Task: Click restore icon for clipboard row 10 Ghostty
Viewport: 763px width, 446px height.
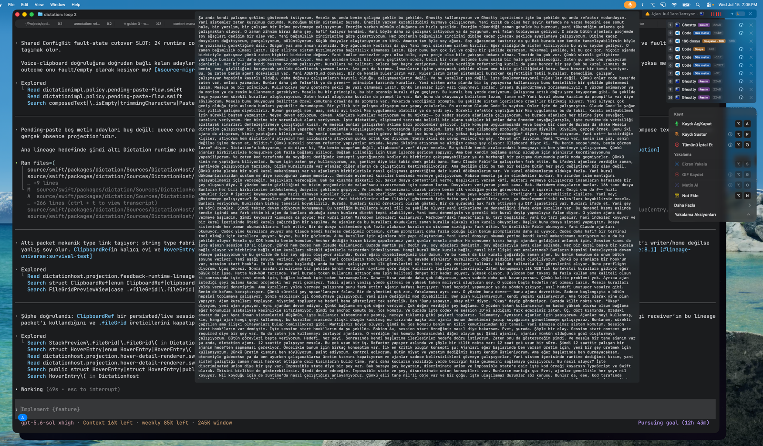Action: pos(741,97)
